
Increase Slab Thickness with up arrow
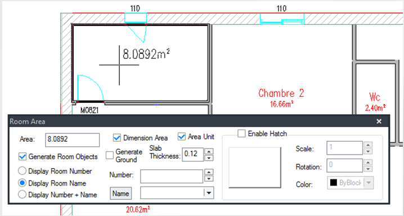209,151
